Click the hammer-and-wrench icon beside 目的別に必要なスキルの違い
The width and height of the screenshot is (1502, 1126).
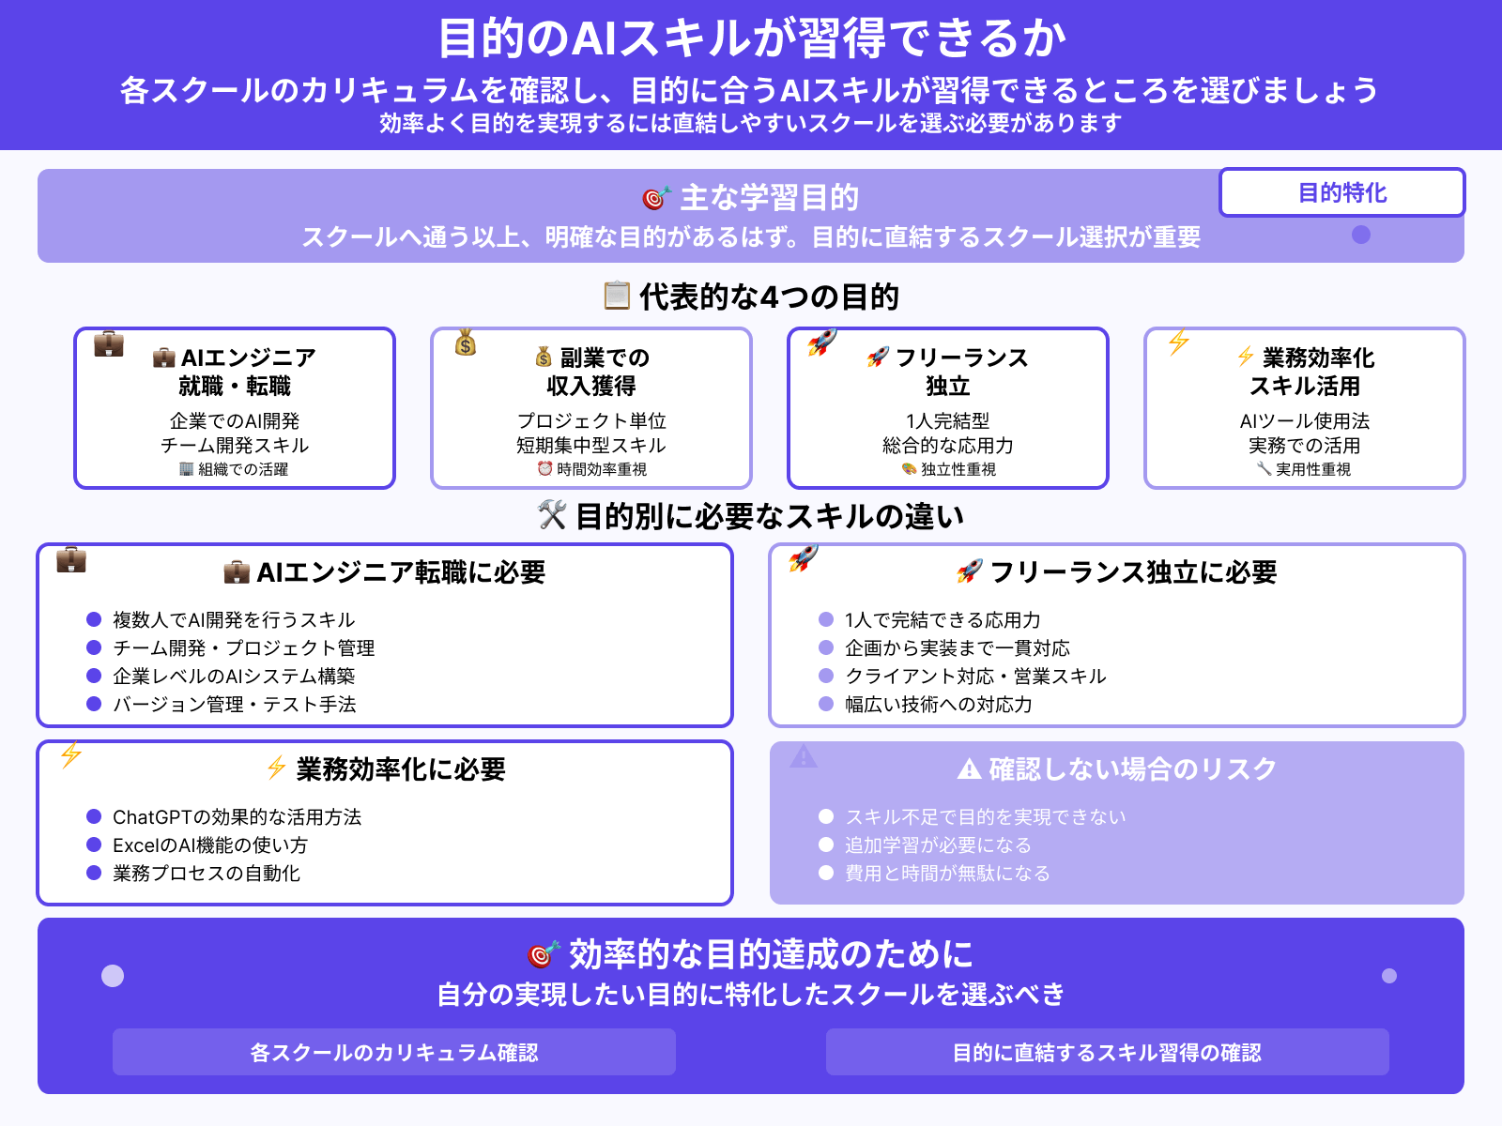[552, 515]
